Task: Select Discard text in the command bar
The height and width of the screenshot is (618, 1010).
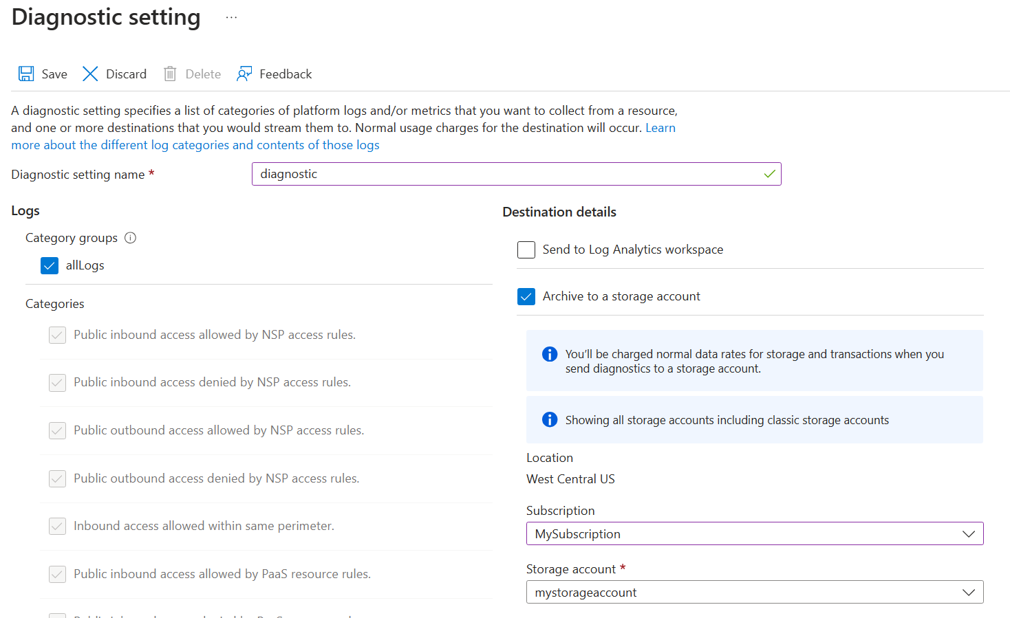Action: (x=126, y=74)
